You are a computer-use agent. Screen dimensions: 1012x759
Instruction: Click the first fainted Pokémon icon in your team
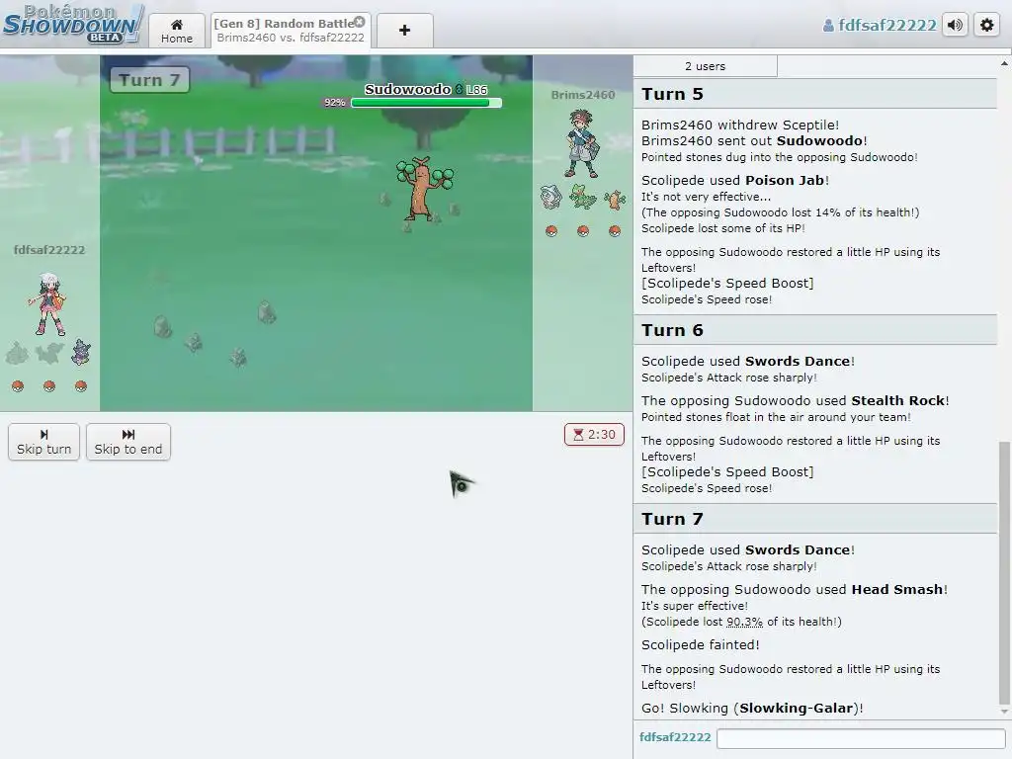[18, 353]
